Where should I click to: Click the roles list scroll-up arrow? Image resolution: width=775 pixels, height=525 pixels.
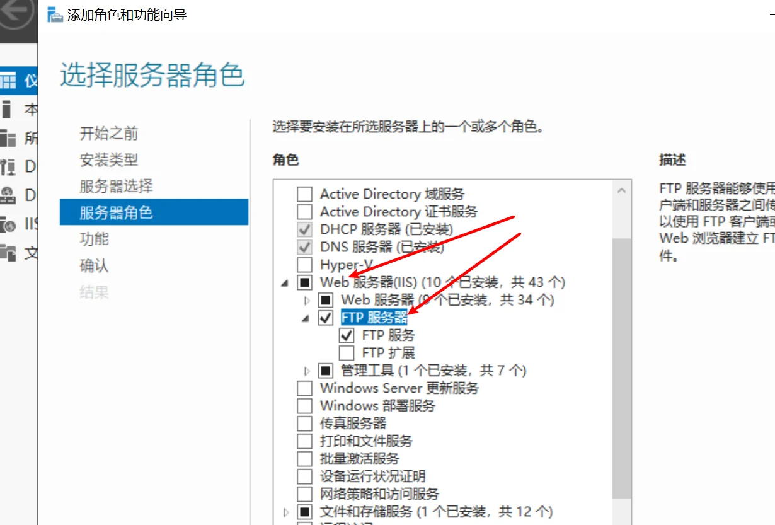pyautogui.click(x=622, y=190)
